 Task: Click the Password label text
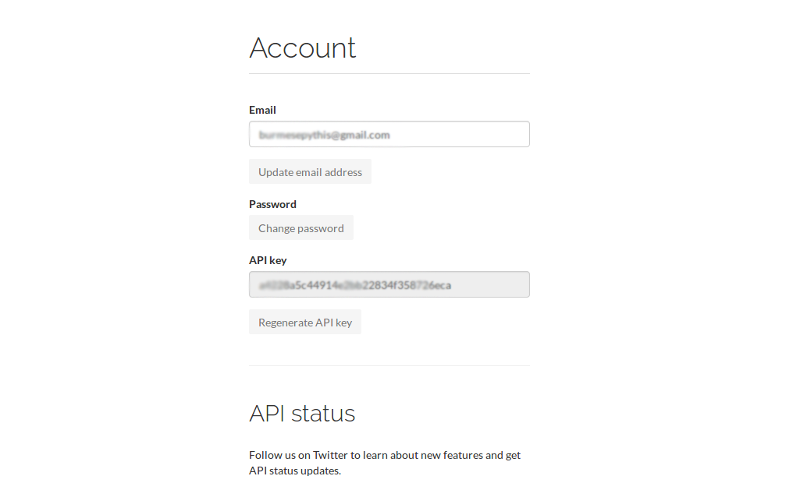tap(272, 204)
